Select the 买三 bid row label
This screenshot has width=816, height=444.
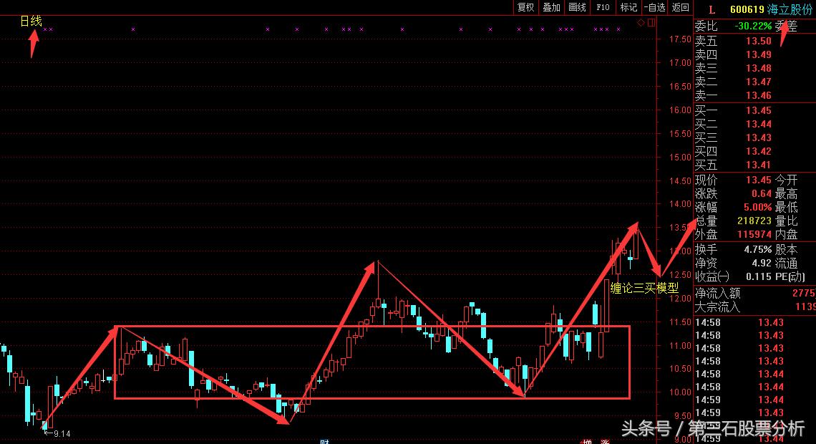(x=706, y=138)
